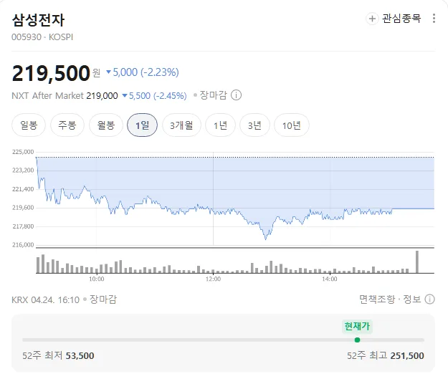Open the 면책조항 · 정보 link

tap(390, 299)
